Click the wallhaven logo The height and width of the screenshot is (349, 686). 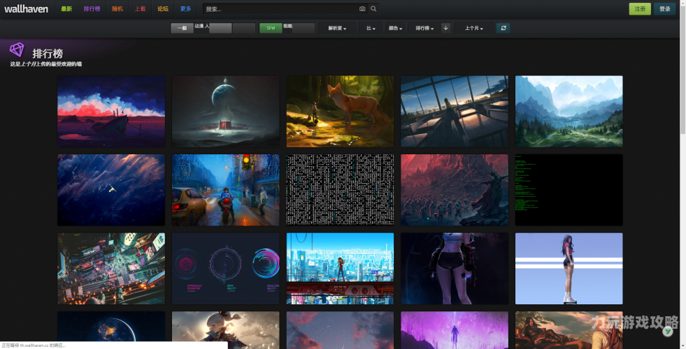pyautogui.click(x=27, y=9)
